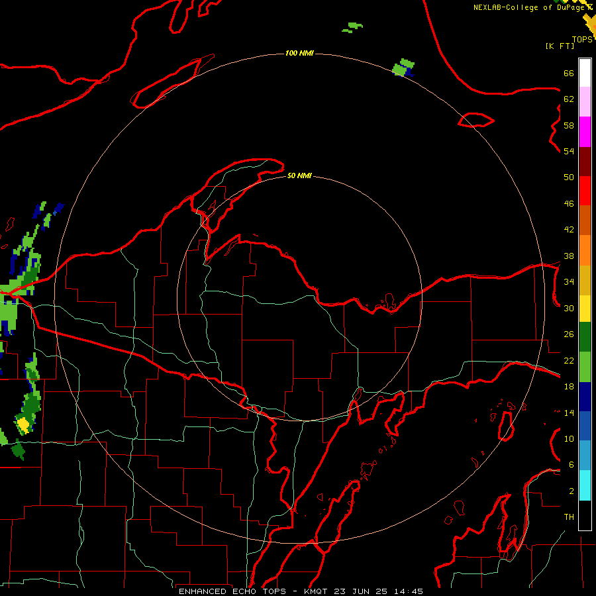Click the 46 value on the legend scale

[x=569, y=204]
